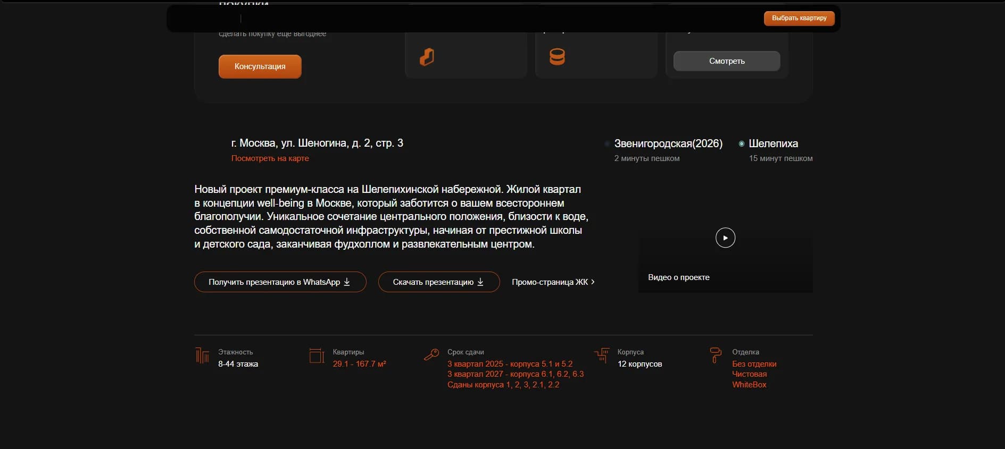Click the line 3 квартал 2027 - корпуса 6.1, 6.2, 6.3

pyautogui.click(x=516, y=374)
